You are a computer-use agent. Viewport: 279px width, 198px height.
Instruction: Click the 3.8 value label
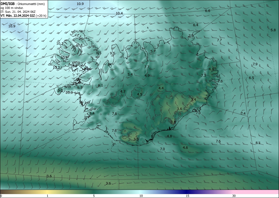pyautogui.click(x=173, y=122)
